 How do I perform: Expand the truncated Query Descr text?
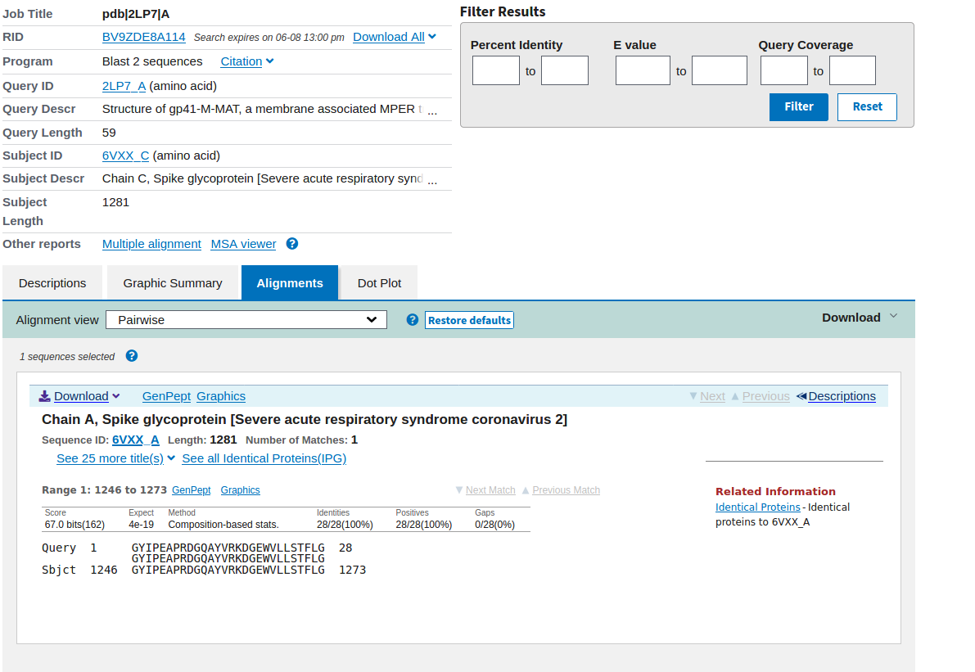pyautogui.click(x=432, y=110)
